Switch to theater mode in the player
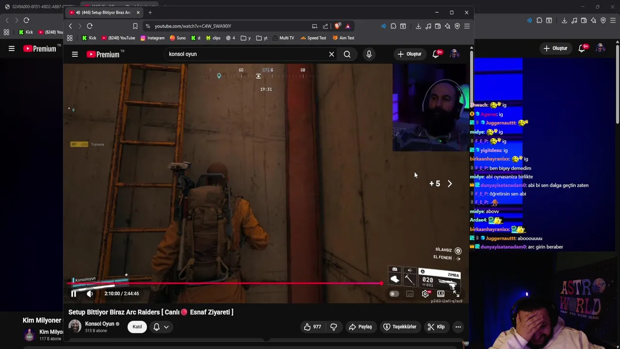 (x=441, y=294)
